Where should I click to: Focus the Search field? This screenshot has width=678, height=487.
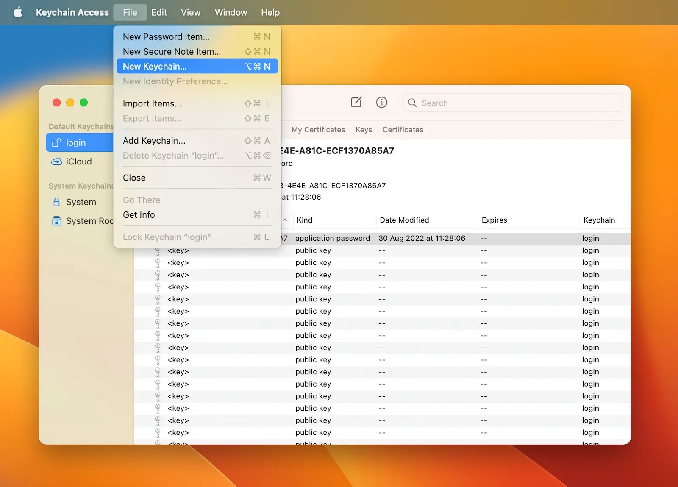[x=513, y=103]
